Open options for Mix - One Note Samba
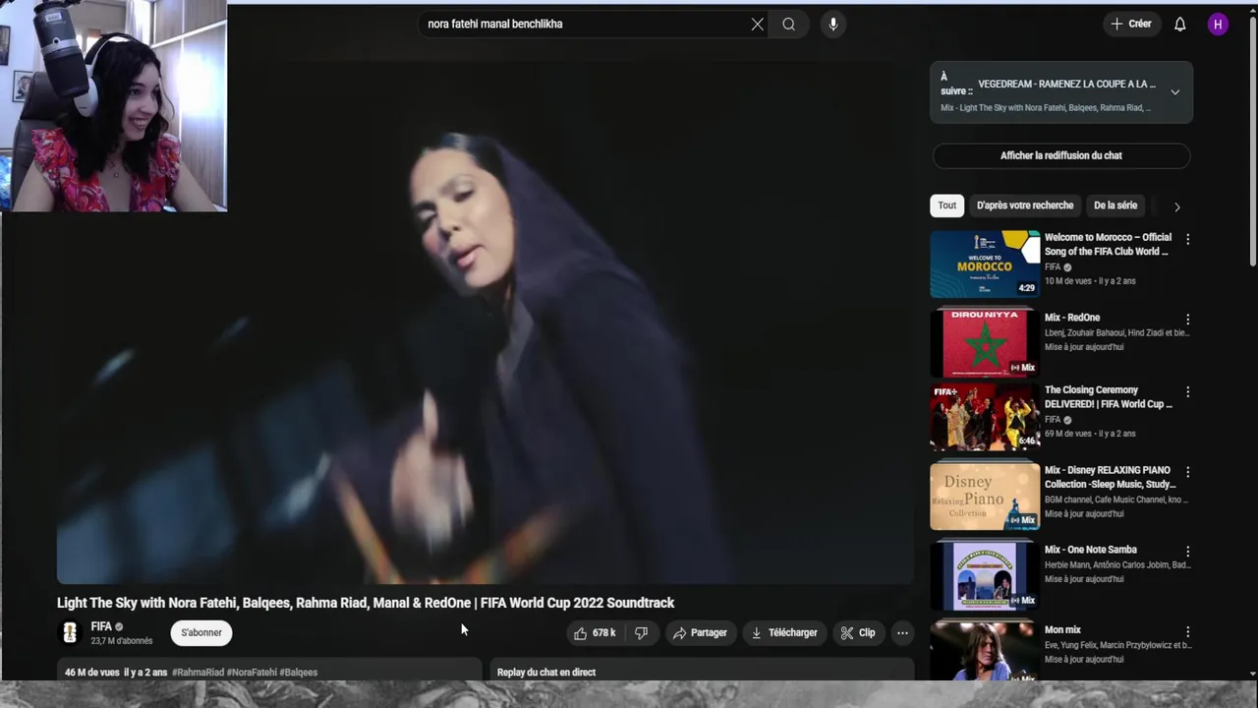The image size is (1258, 708). tap(1187, 552)
